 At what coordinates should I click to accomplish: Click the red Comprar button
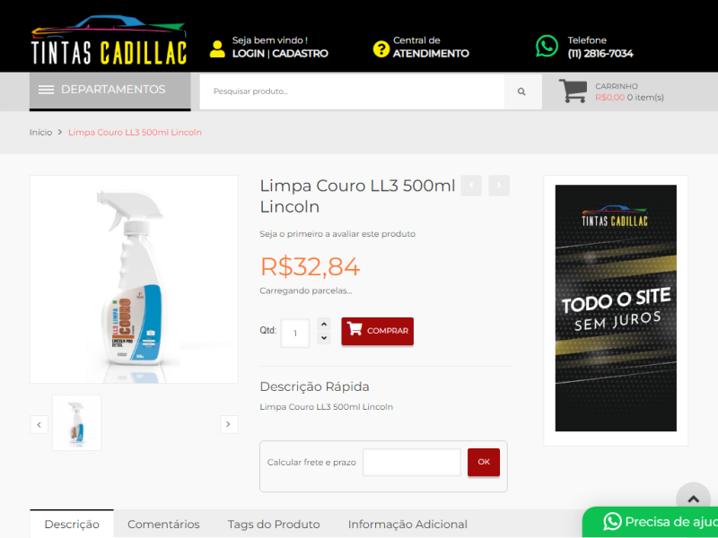pyautogui.click(x=377, y=331)
